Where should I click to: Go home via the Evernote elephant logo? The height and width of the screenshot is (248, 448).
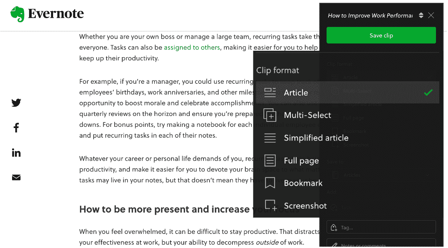pos(17,14)
